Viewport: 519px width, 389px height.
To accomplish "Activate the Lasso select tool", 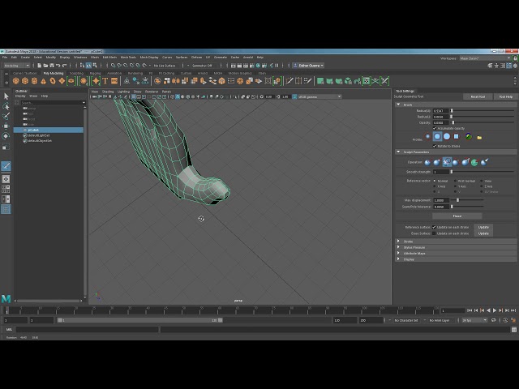I will pos(6,106).
